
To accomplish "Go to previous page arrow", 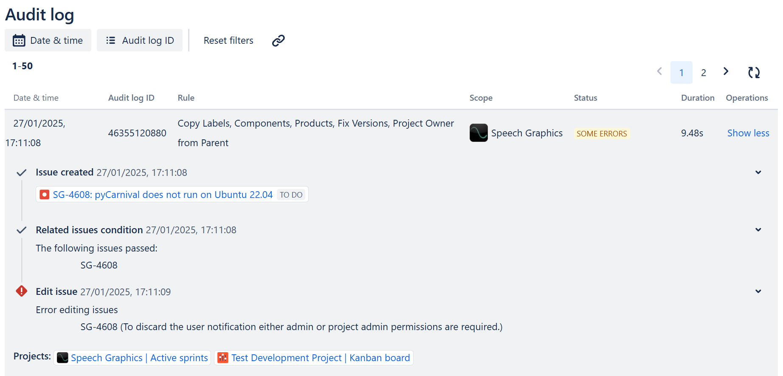I will [x=659, y=71].
